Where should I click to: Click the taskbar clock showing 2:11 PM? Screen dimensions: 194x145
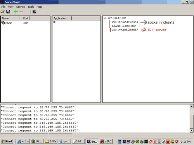[186, 142]
